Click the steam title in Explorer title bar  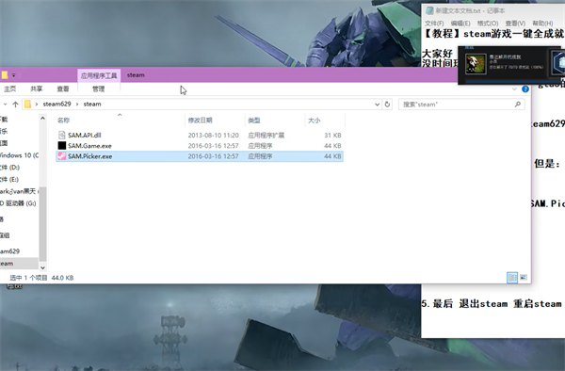pyautogui.click(x=136, y=75)
